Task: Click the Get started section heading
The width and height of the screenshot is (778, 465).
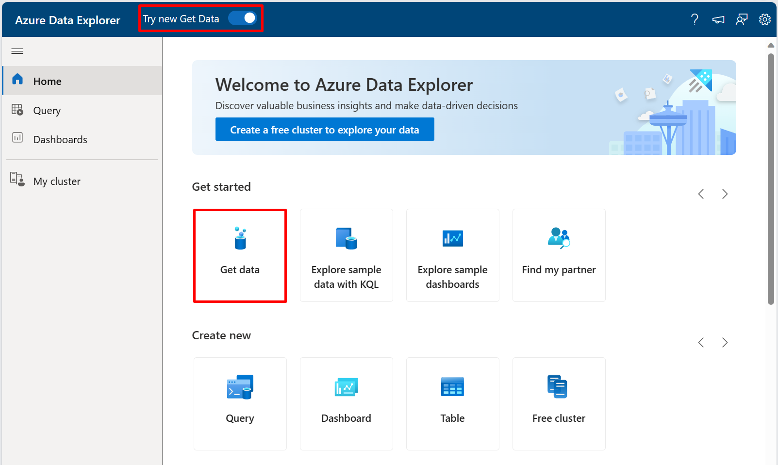Action: (x=221, y=187)
